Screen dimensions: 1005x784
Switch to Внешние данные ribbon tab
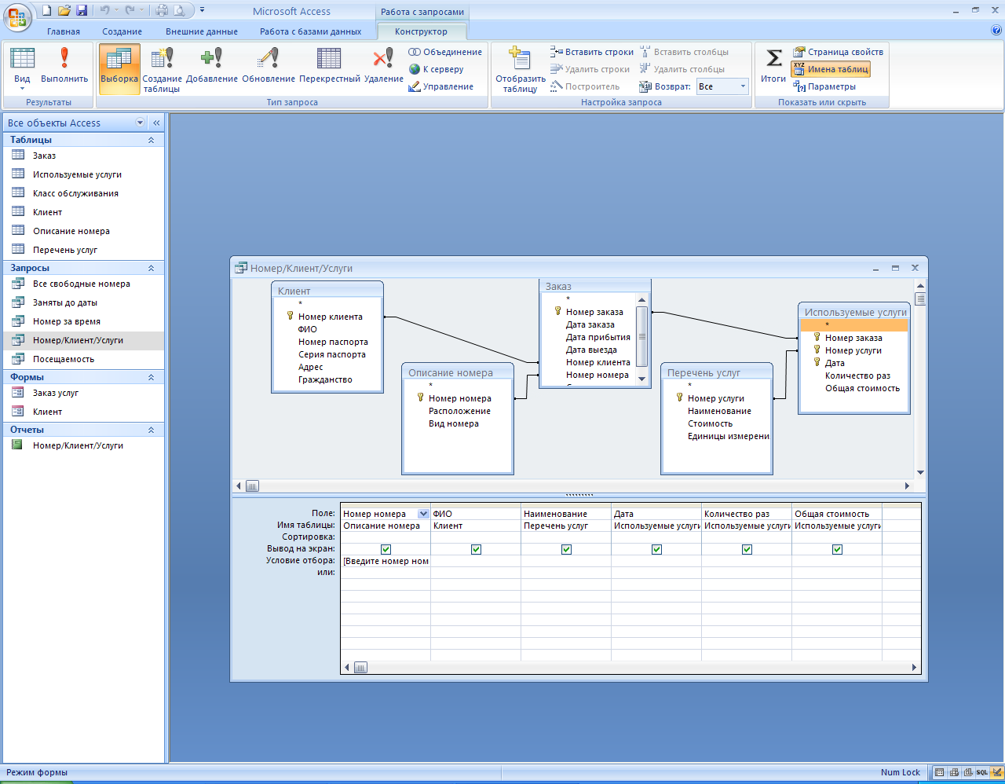pyautogui.click(x=202, y=31)
